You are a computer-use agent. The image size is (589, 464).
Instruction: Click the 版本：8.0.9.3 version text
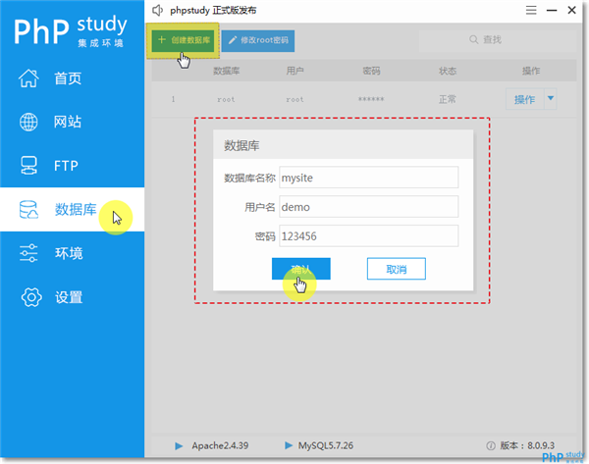point(527,445)
